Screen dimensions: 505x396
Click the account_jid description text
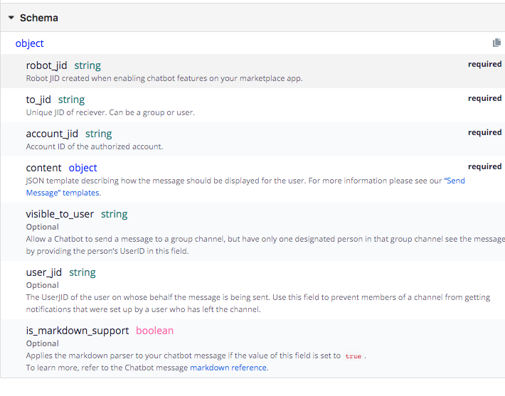tap(95, 146)
